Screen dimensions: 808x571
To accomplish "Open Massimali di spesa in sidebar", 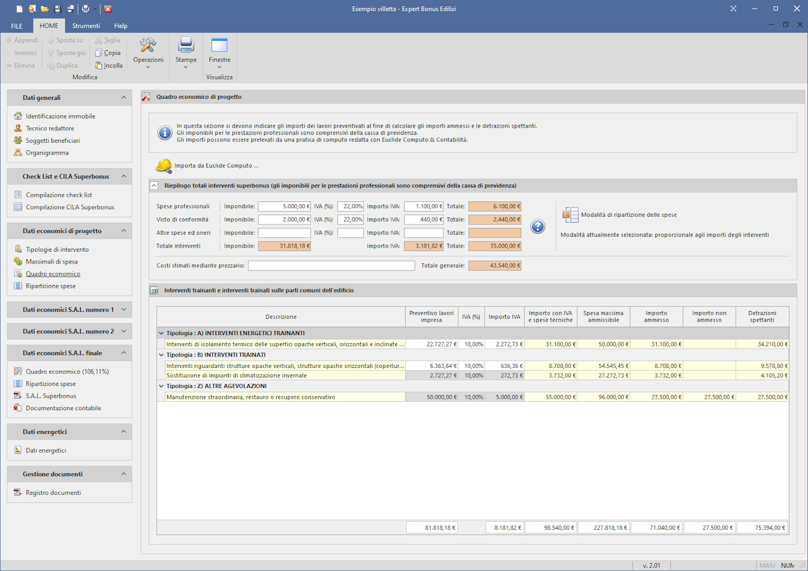I will (51, 262).
